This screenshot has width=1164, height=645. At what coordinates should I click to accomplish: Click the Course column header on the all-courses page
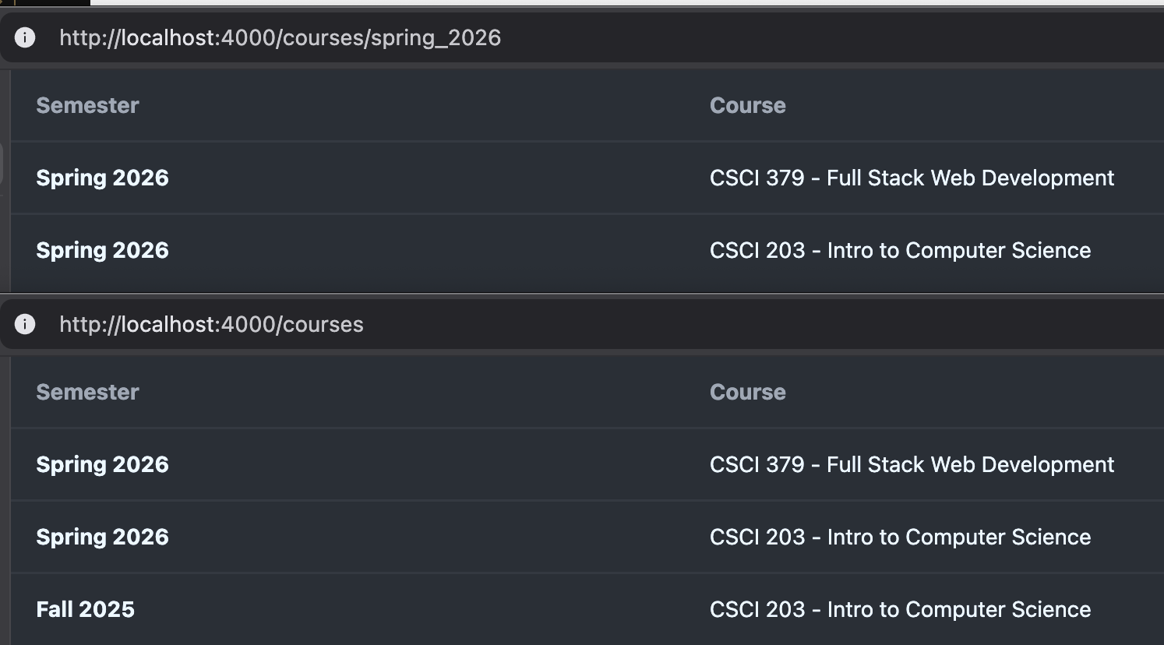pyautogui.click(x=747, y=392)
